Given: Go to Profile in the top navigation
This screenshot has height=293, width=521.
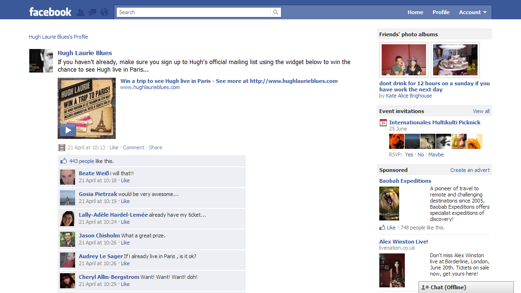Looking at the screenshot, I should [441, 12].
